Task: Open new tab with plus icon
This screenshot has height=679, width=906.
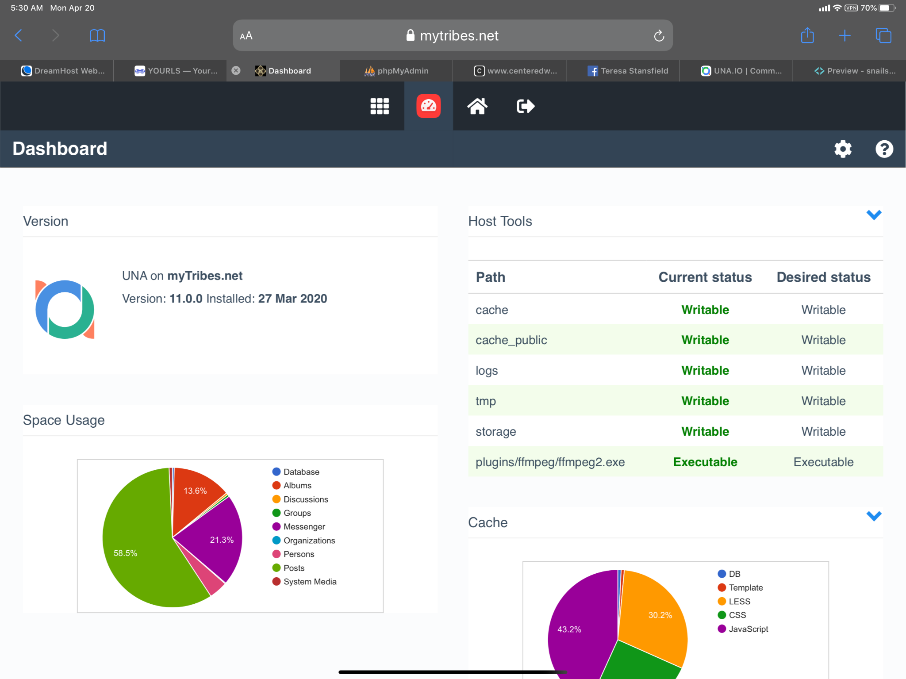Action: (845, 35)
